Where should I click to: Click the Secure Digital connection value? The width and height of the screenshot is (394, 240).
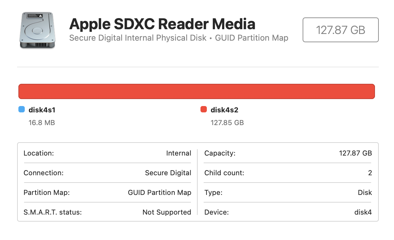(x=168, y=173)
